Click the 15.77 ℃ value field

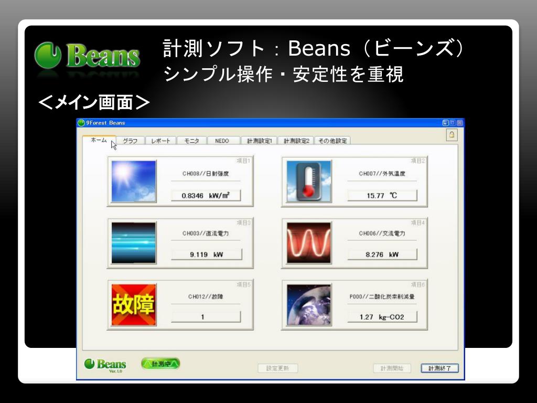point(382,195)
